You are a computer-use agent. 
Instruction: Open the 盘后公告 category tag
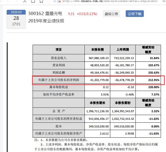pos(111,14)
